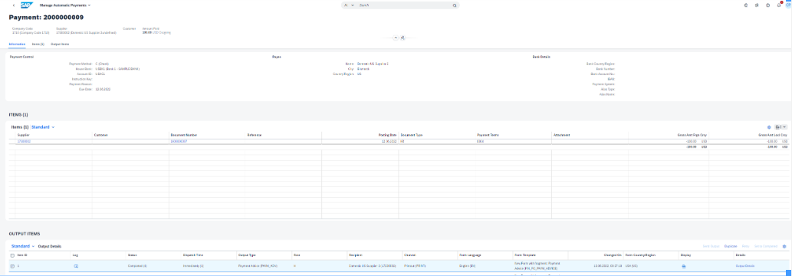792x276 pixels.
Task: Click the Gross Amt Loc Crcy column header
Action: (x=773, y=136)
